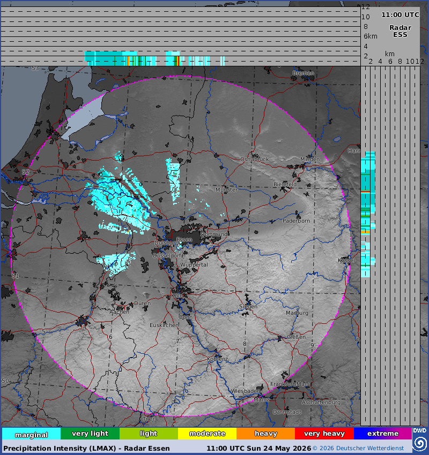Screen dimensions: 429x455
Task: Click the Dortmund map label
Action: click(213, 234)
